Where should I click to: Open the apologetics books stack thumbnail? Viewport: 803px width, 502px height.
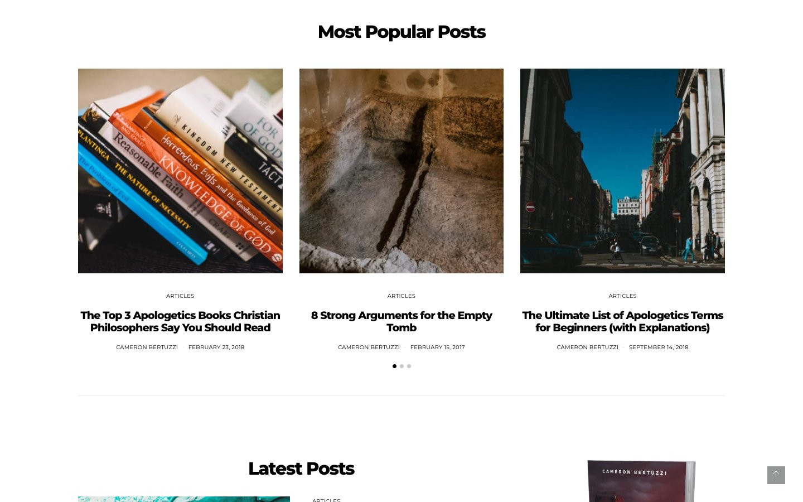180,171
